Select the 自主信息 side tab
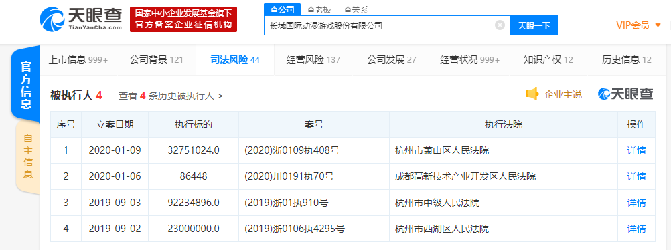This screenshot has width=671, height=250. click(x=28, y=156)
